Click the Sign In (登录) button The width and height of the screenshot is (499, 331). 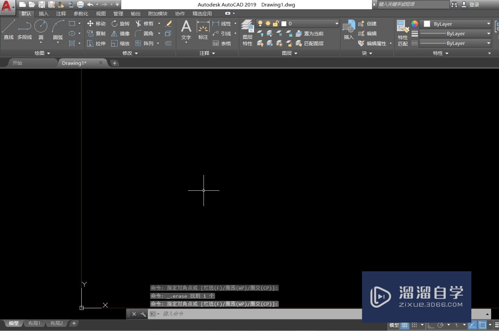coord(474,4)
